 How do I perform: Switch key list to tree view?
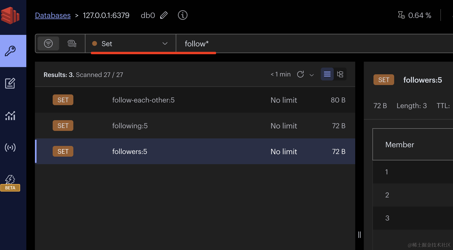point(340,74)
